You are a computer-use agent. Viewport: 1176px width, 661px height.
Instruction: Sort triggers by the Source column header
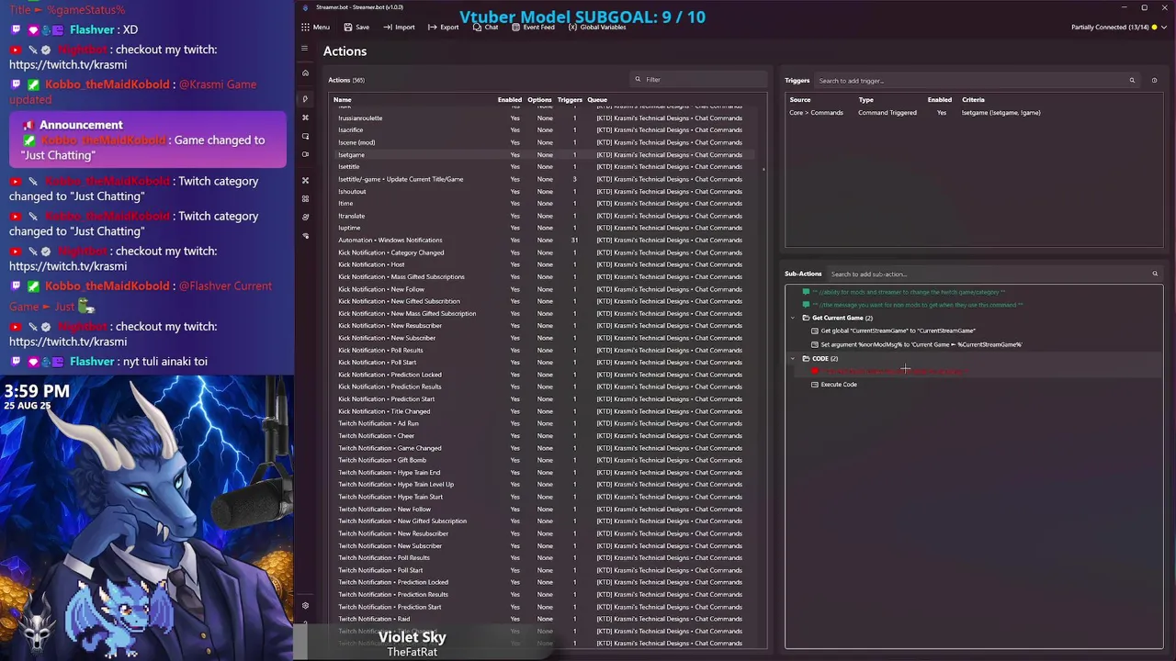(x=800, y=99)
